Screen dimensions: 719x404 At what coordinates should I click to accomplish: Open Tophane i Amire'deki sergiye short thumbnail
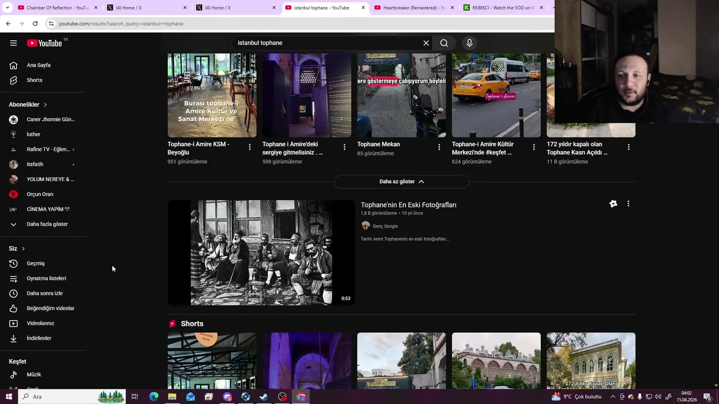[x=307, y=95]
